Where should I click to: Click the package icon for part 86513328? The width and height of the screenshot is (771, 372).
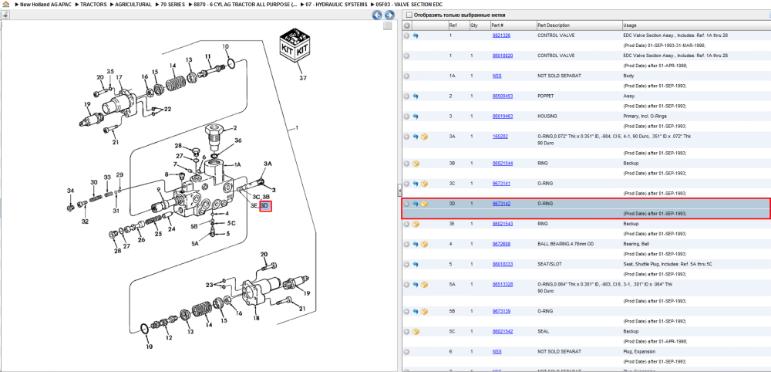pos(424,285)
